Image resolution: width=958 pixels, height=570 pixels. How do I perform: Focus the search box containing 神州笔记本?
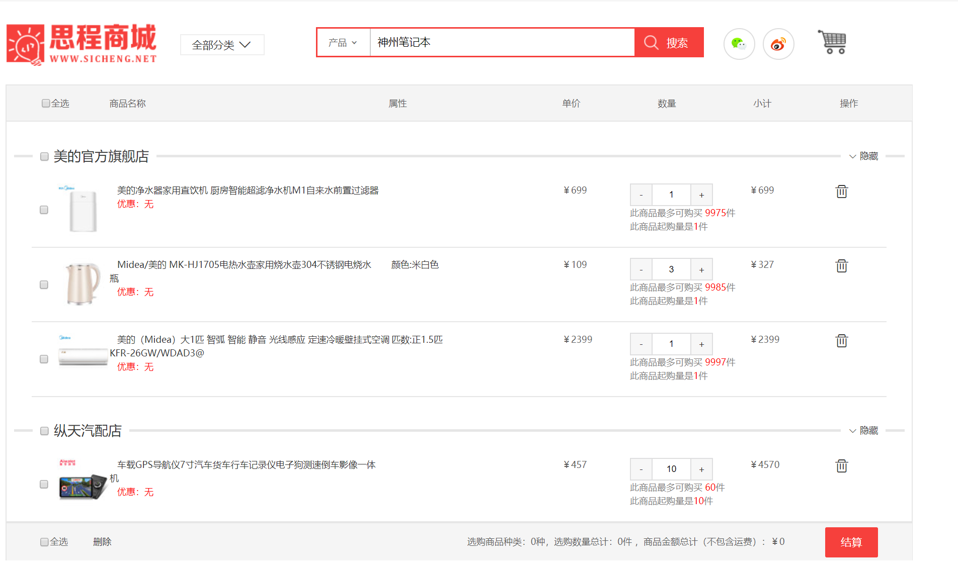(x=502, y=42)
